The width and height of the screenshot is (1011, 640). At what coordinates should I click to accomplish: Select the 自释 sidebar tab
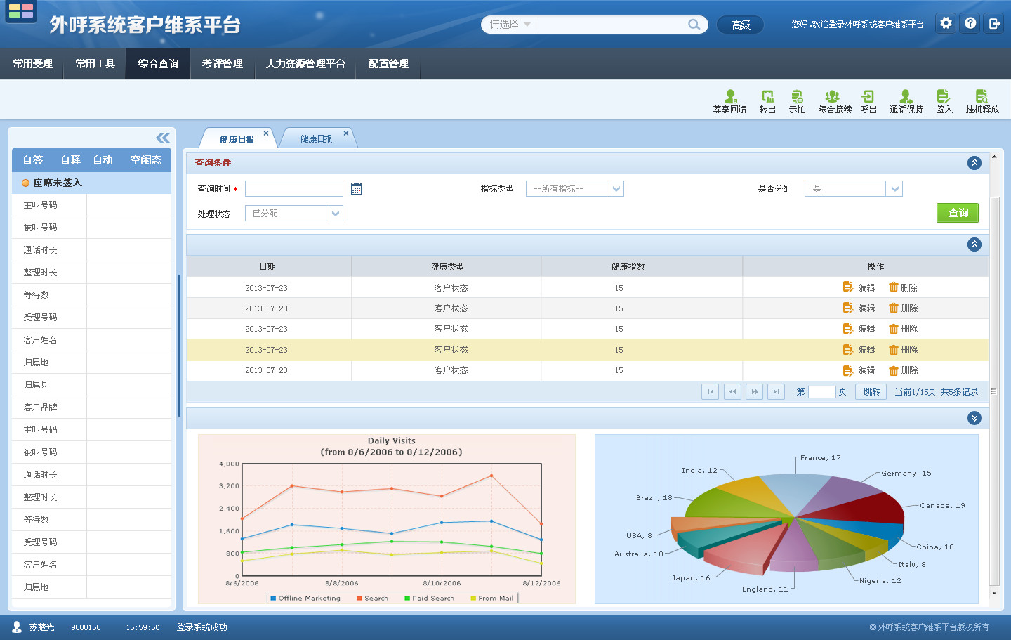[70, 160]
